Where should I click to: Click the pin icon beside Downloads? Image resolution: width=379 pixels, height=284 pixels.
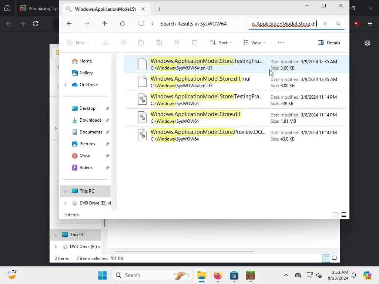coord(108,120)
